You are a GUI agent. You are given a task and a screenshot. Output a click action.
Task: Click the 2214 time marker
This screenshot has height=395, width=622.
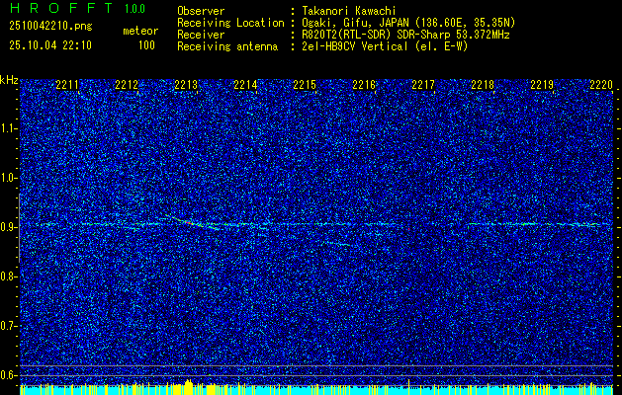[x=245, y=85]
